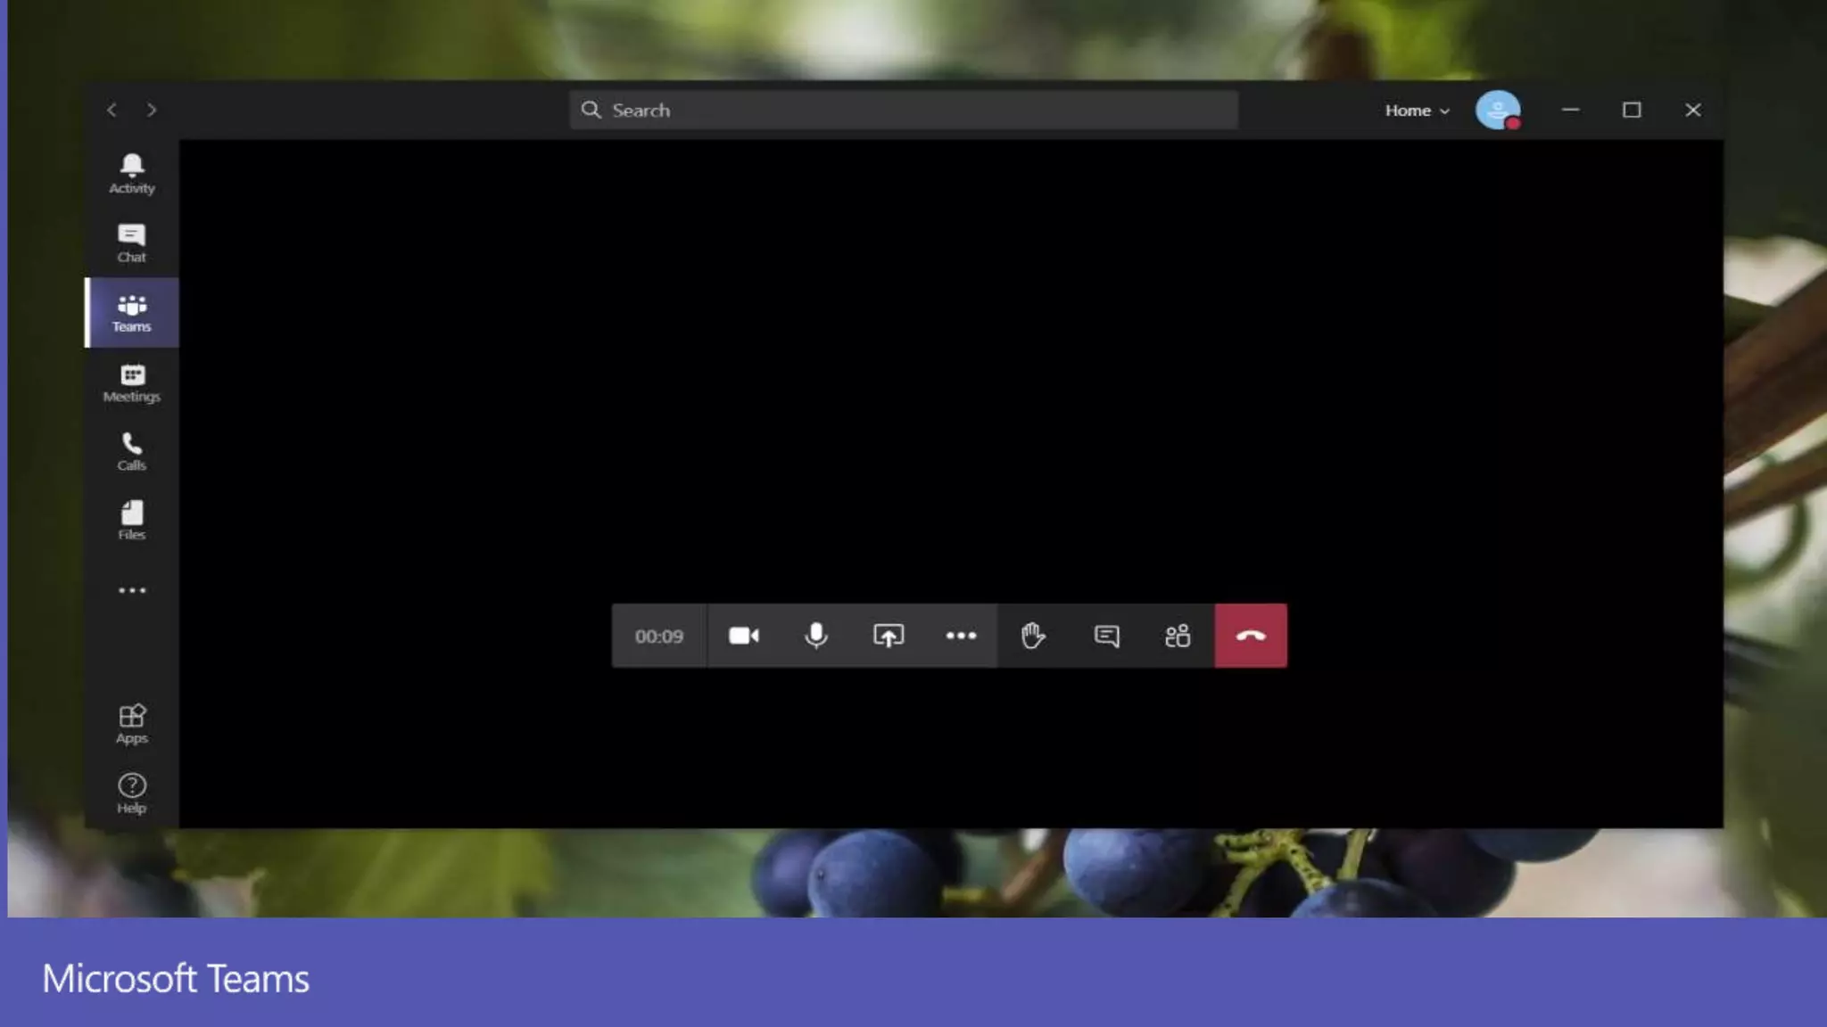Open the Apps store in the sidebar
Image resolution: width=1827 pixels, height=1027 pixels.
click(132, 723)
